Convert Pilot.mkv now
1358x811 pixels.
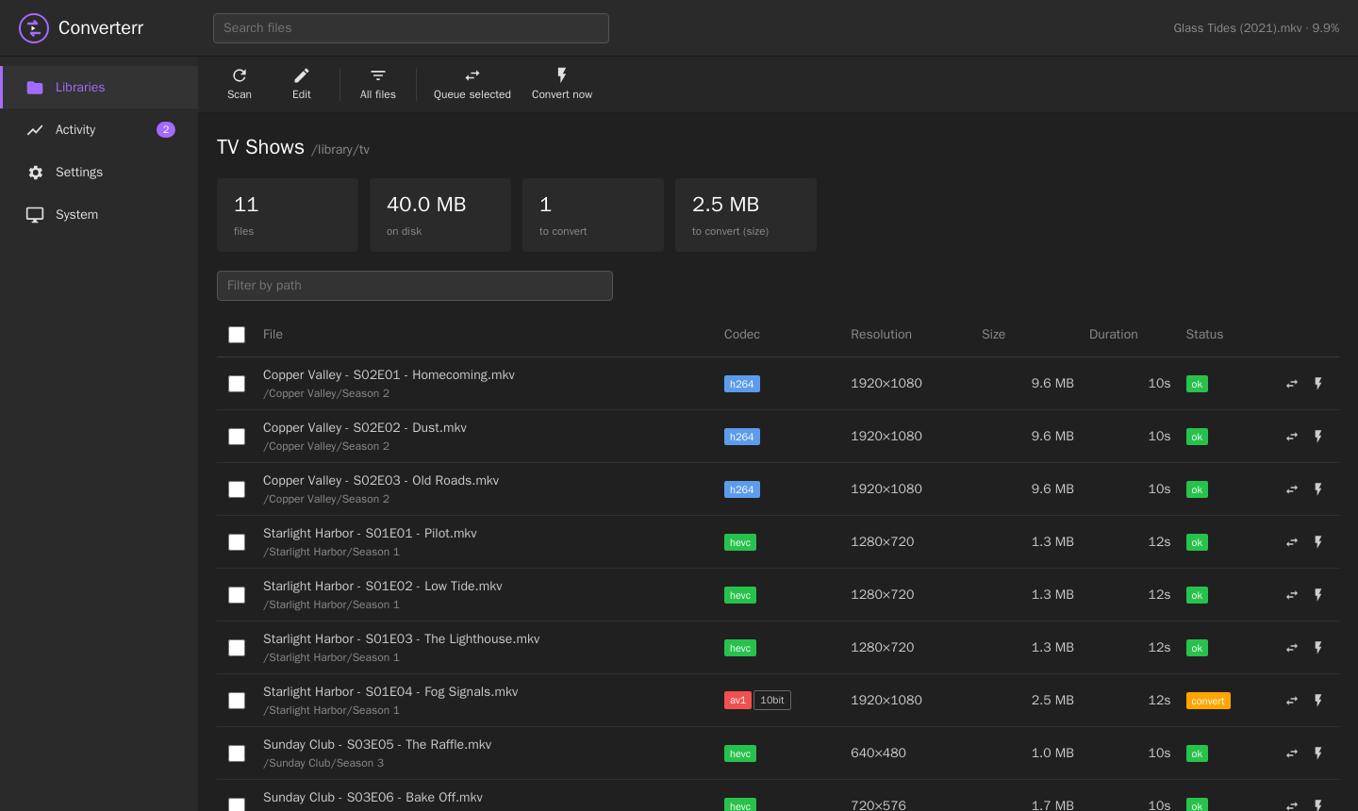(1318, 542)
